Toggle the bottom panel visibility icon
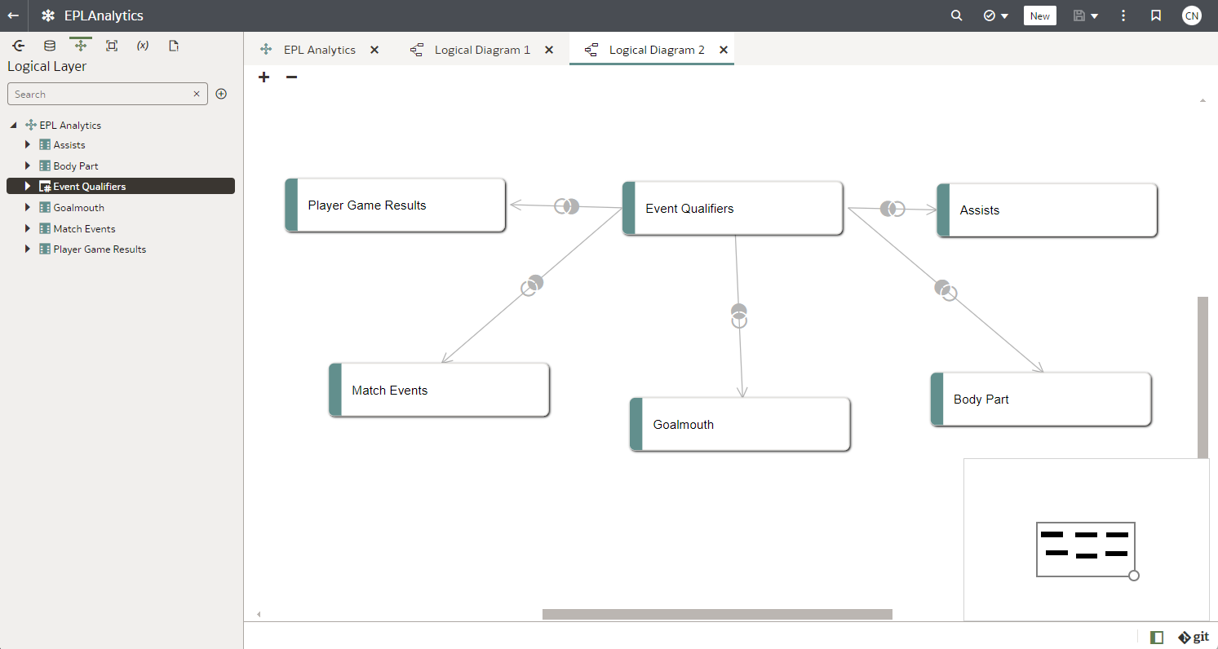The image size is (1218, 649). [x=1157, y=637]
